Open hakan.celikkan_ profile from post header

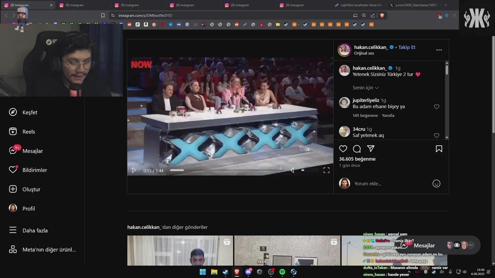[371, 47]
